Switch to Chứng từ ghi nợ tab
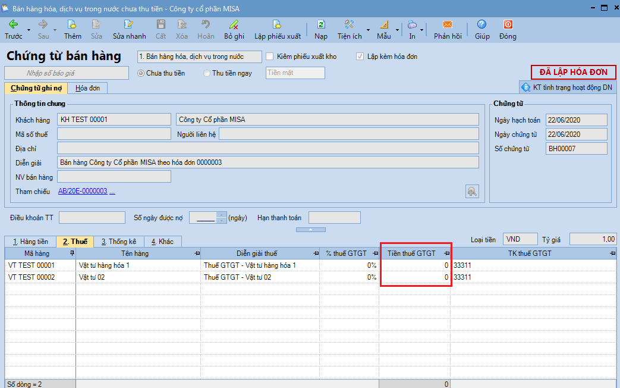Image resolution: width=620 pixels, height=388 pixels. [x=36, y=88]
